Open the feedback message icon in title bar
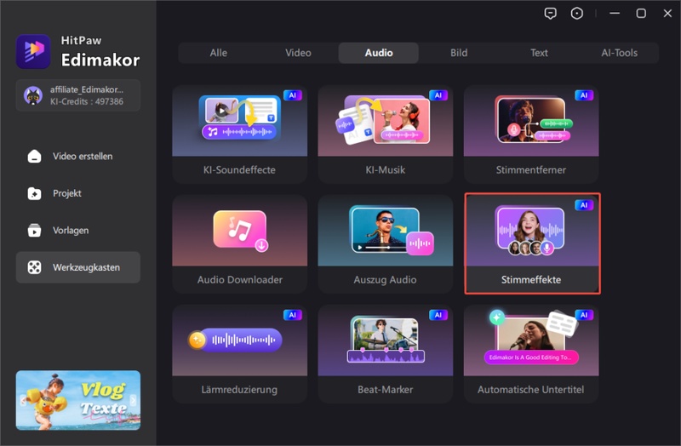 [x=550, y=14]
